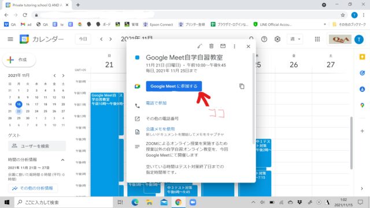Open the main hamburger menu

10,39
